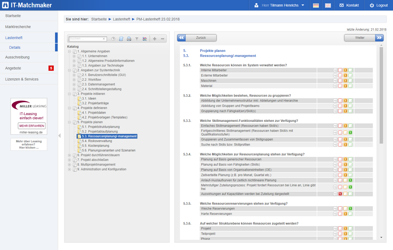Mark Weiche Reservierungen as KO criterion

point(335,209)
